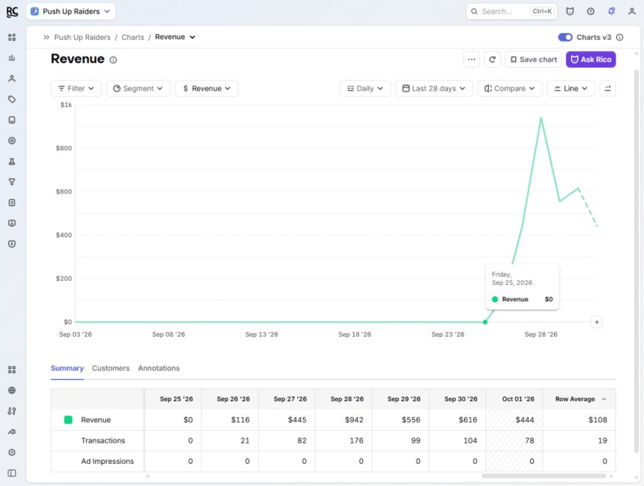Refresh the chart with reload icon
The image size is (644, 486).
pyautogui.click(x=492, y=59)
